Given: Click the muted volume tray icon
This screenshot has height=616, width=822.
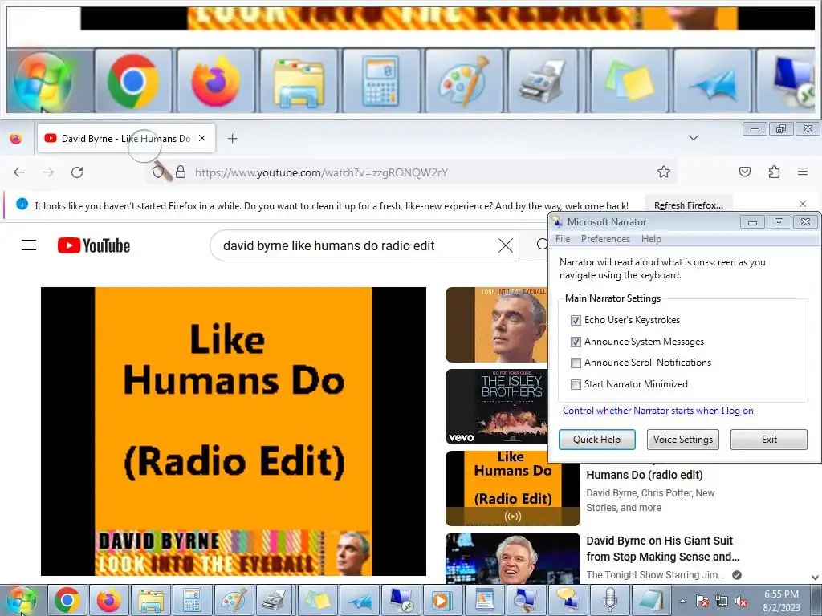Looking at the screenshot, I should (x=741, y=601).
